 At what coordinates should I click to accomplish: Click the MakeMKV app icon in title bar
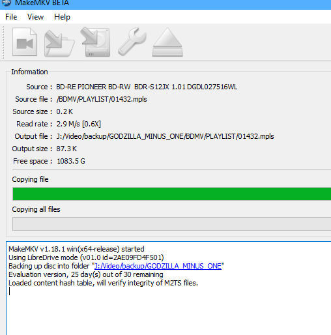click(6, 3)
